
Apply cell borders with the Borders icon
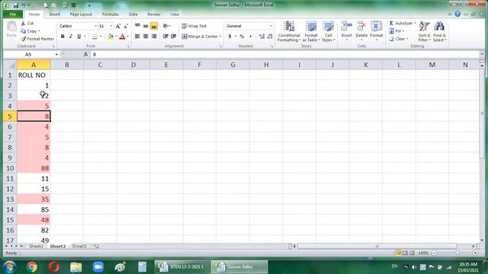(x=95, y=37)
